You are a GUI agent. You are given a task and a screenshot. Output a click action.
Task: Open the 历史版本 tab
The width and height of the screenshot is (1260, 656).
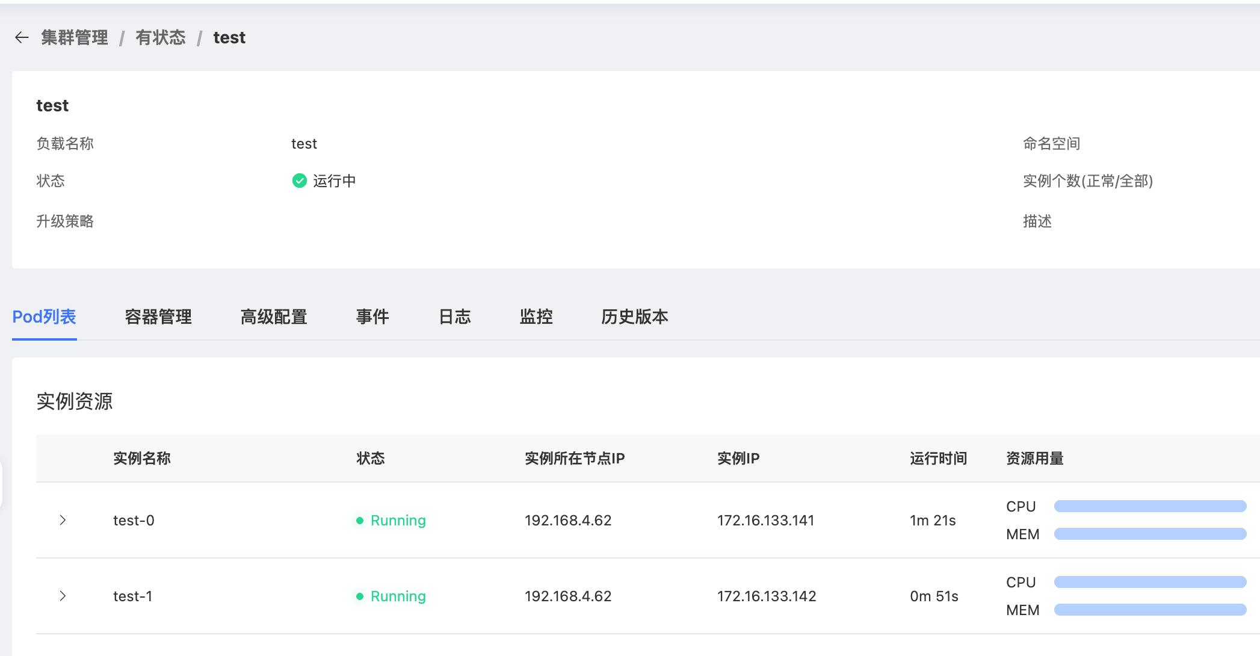coord(634,317)
